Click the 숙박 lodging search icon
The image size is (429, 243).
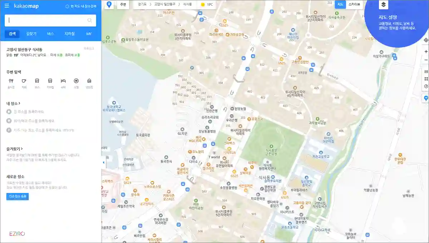[64, 80]
